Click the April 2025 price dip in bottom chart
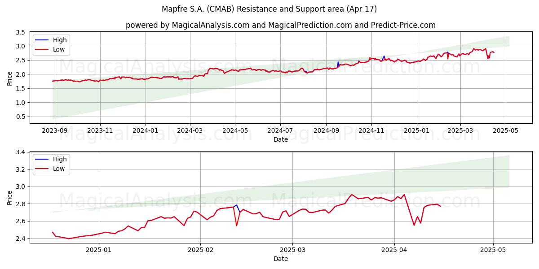Viewport: 539px width, 269px height. pos(414,225)
